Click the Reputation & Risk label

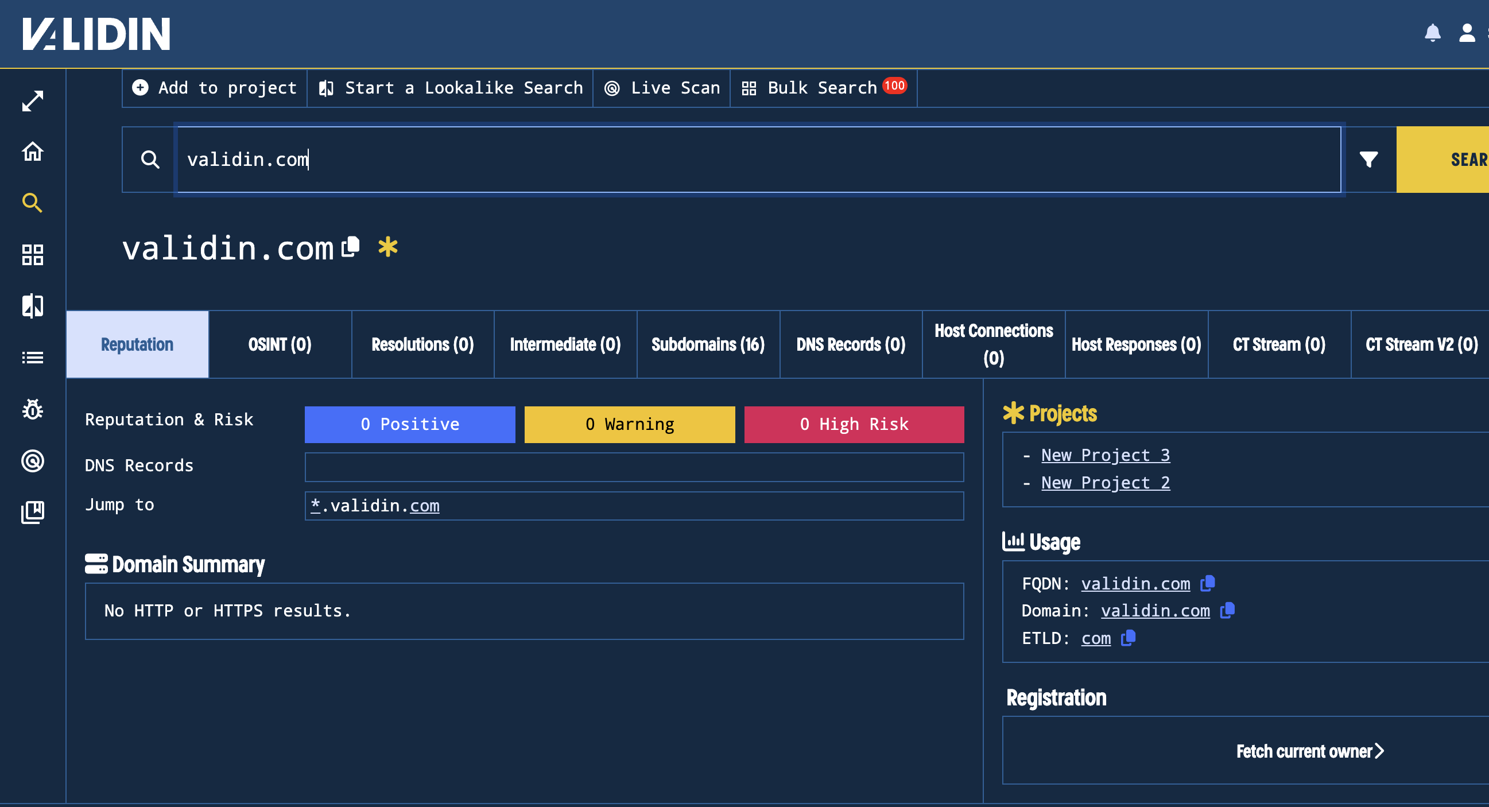[169, 420]
